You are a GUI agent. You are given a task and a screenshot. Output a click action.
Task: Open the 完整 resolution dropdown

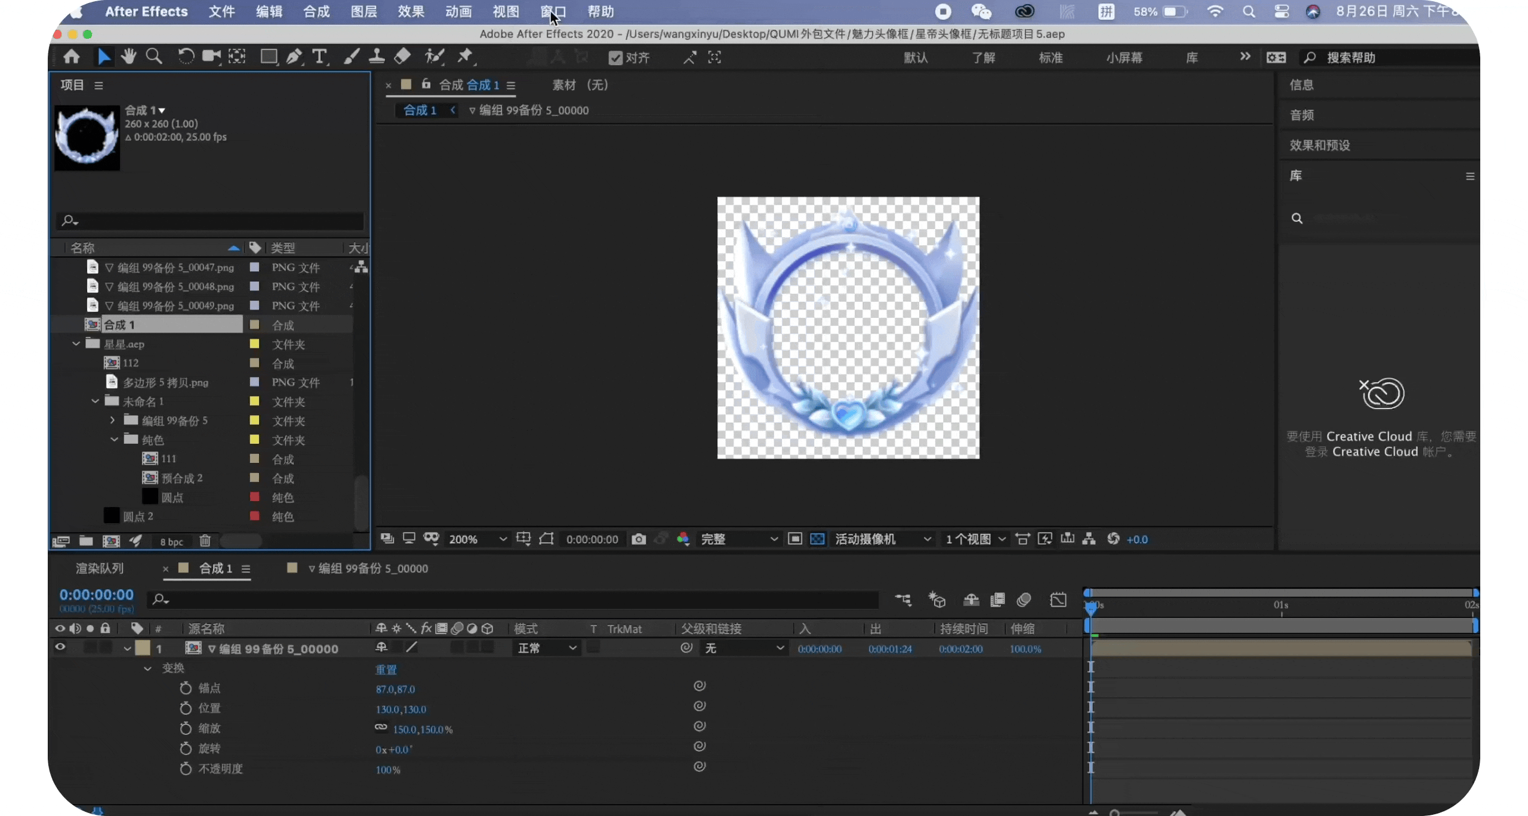[739, 539]
